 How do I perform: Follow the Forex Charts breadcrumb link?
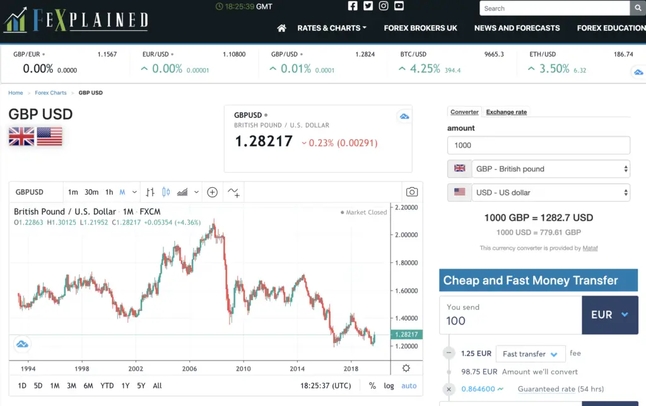(x=50, y=93)
